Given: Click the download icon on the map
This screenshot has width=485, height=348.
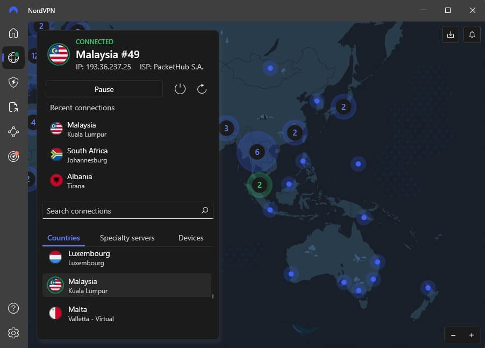Looking at the screenshot, I should coord(451,34).
